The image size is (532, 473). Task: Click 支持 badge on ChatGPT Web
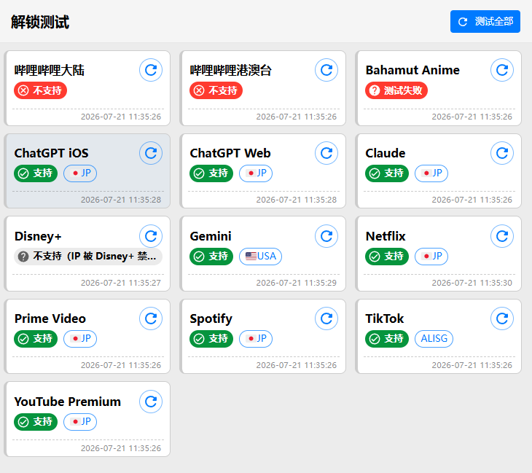[211, 173]
